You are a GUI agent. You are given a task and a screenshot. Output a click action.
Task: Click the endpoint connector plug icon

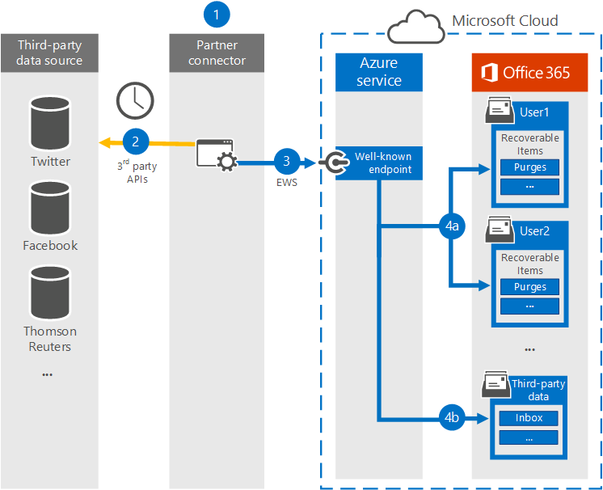(x=334, y=163)
